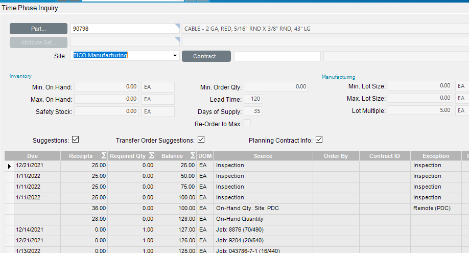Click the Lot Multiple field showing 5.00
The width and height of the screenshot is (469, 253).
click(420, 110)
